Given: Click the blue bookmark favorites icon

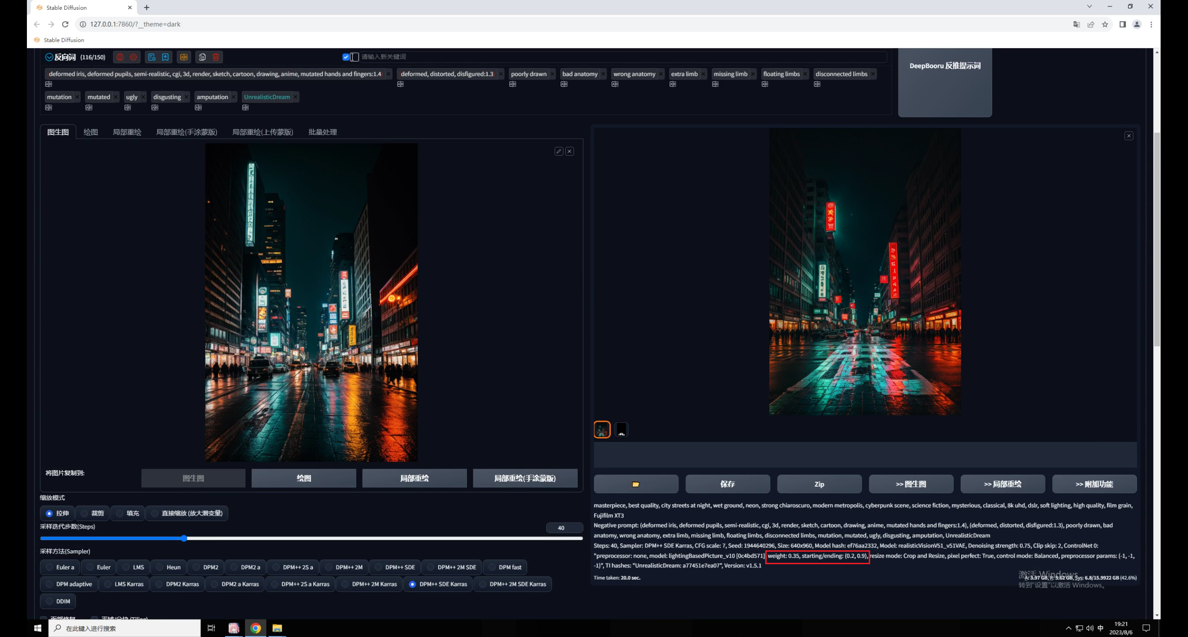Looking at the screenshot, I should tap(165, 57).
